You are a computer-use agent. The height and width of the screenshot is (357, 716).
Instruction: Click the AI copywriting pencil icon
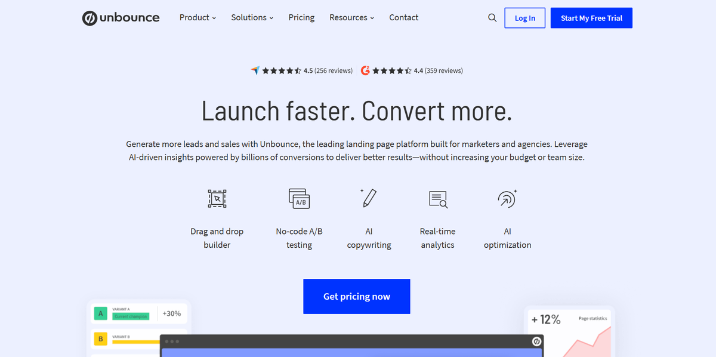coord(369,198)
